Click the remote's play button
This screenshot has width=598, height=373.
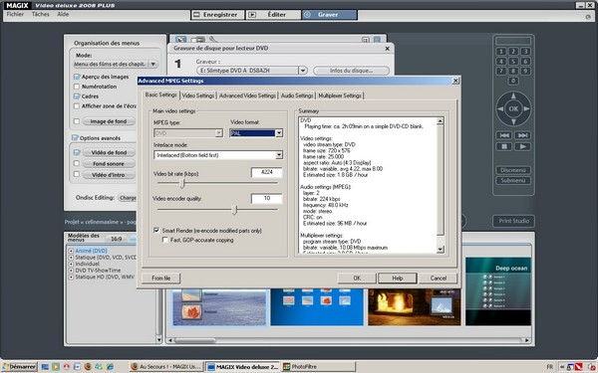coord(523,146)
